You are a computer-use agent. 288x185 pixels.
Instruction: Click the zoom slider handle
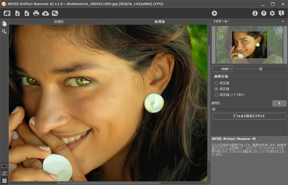coord(260,69)
